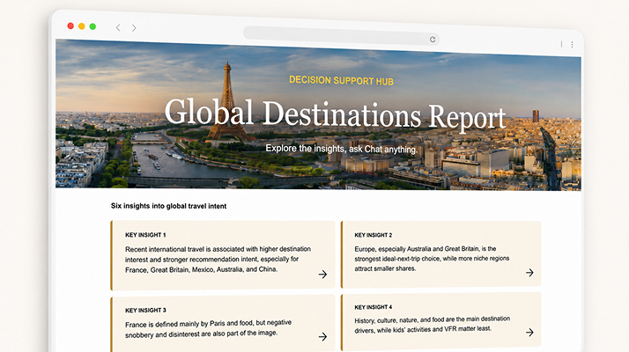Image resolution: width=629 pixels, height=352 pixels.
Task: Click the yellow minimize window button
Action: (x=81, y=26)
